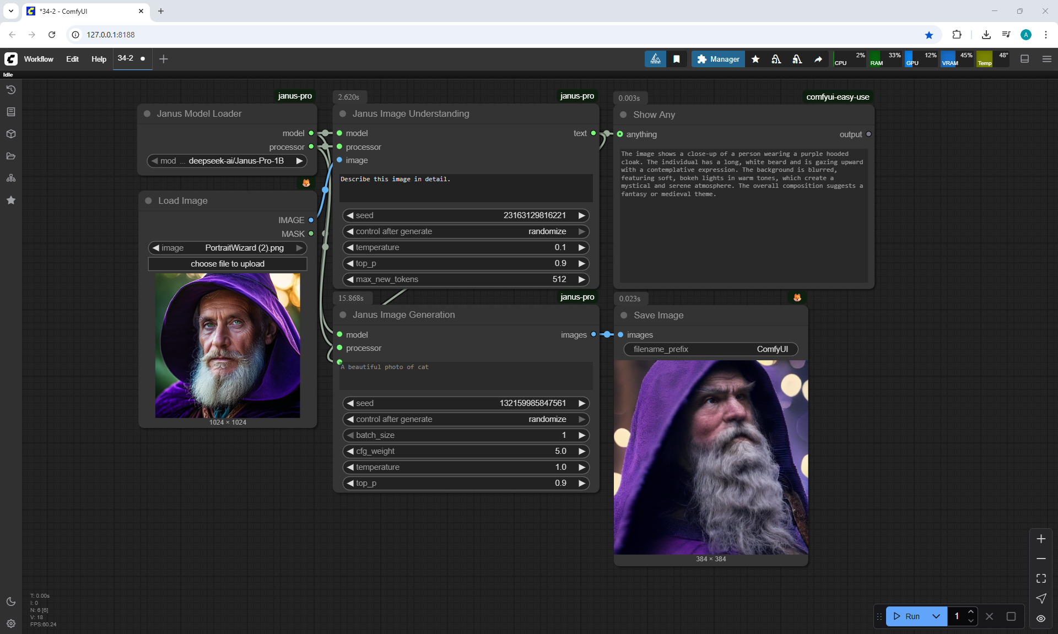Toggle link visibility eye icon
The width and height of the screenshot is (1058, 634).
click(1041, 618)
